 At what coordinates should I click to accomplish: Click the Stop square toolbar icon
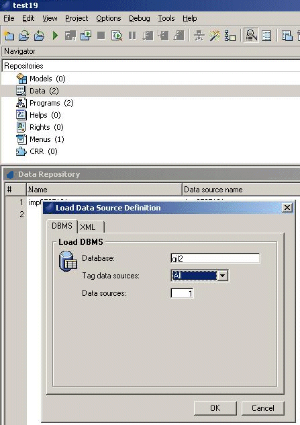click(x=101, y=36)
